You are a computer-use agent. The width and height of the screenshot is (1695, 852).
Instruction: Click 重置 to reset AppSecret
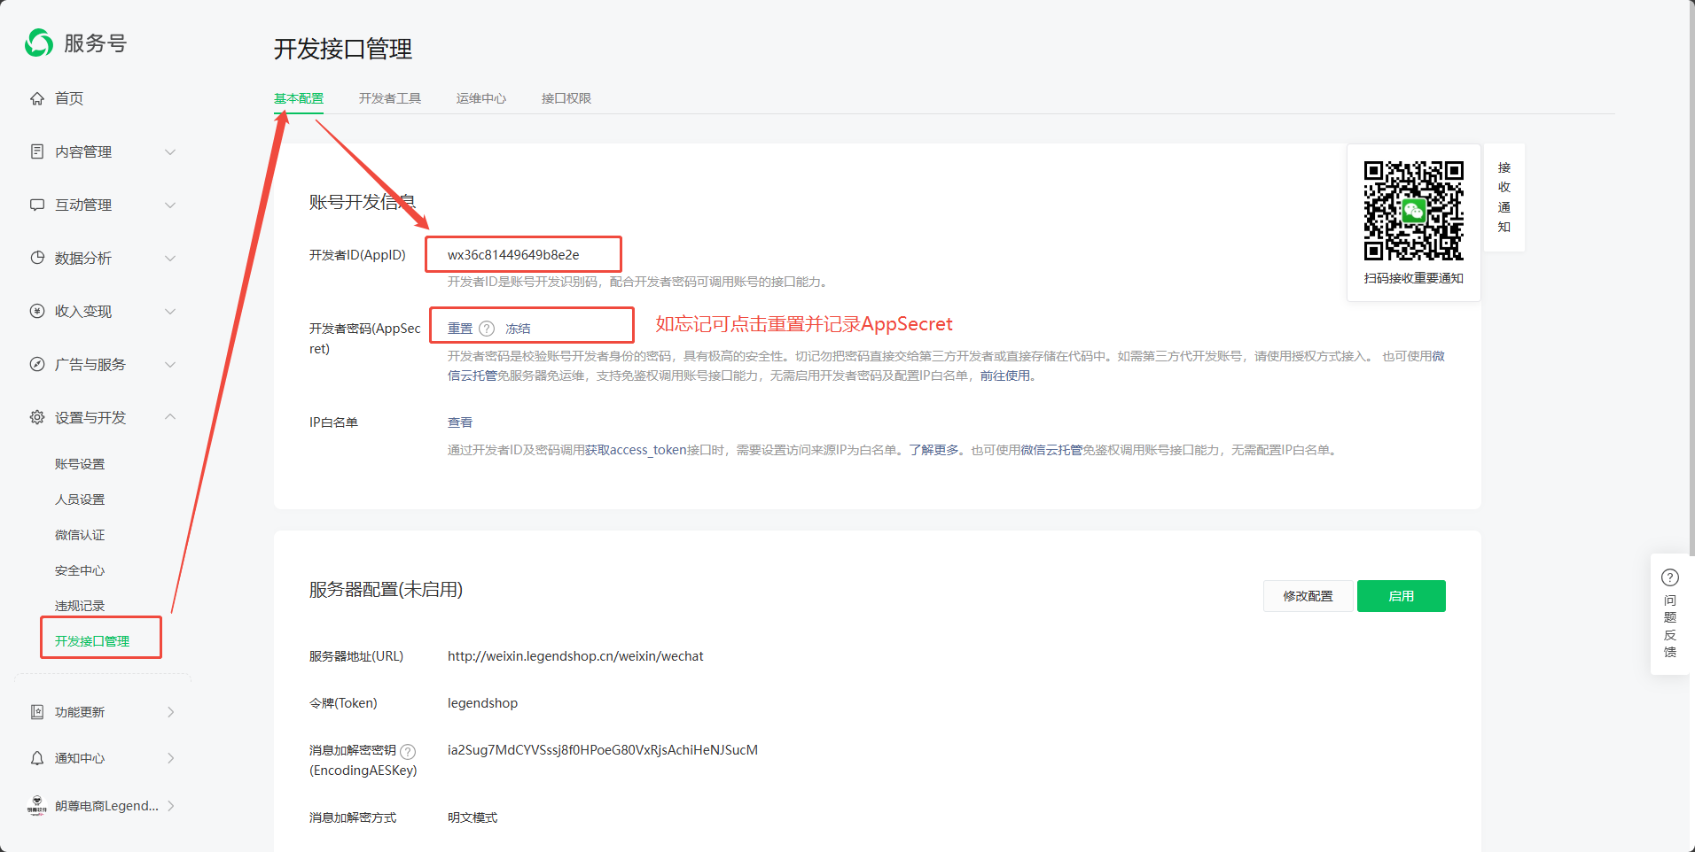click(460, 329)
